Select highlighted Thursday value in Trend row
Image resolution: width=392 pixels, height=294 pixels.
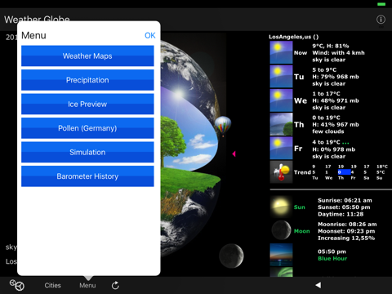click(x=344, y=172)
